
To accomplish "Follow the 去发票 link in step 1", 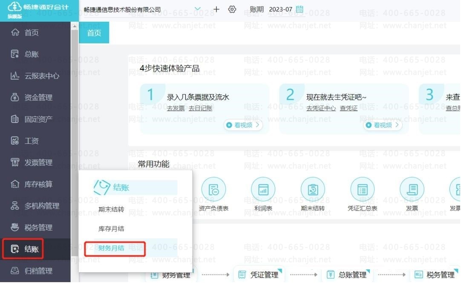I will [x=176, y=109].
